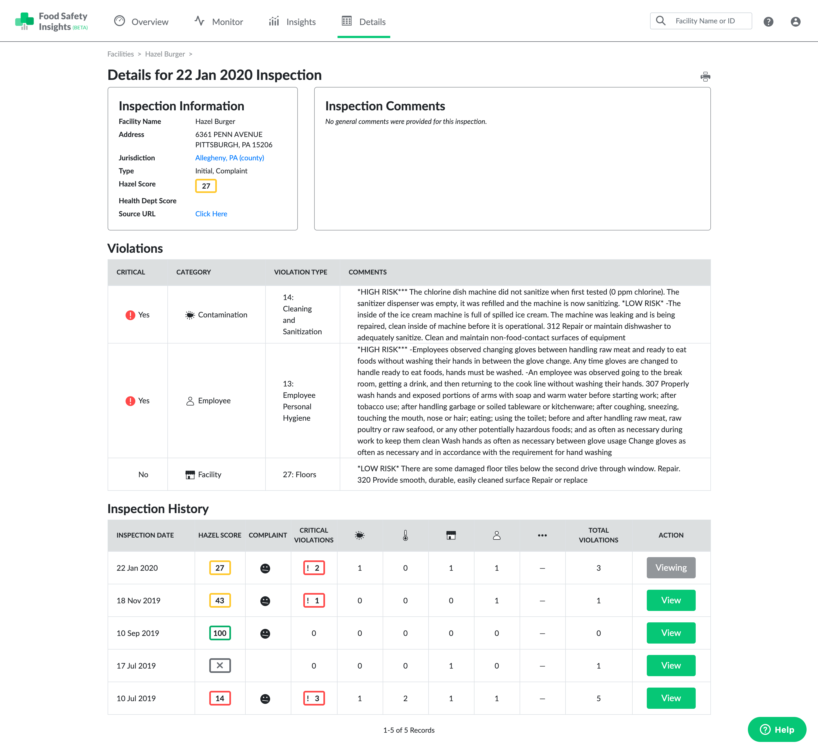
Task: Open the floating Help chat button
Action: (x=777, y=729)
